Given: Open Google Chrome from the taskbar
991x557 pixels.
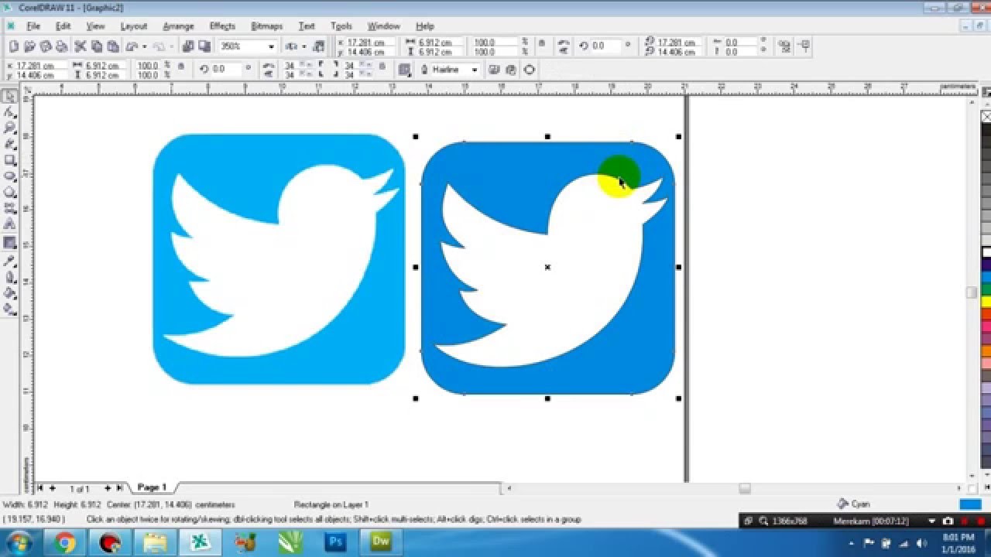Looking at the screenshot, I should (x=65, y=542).
